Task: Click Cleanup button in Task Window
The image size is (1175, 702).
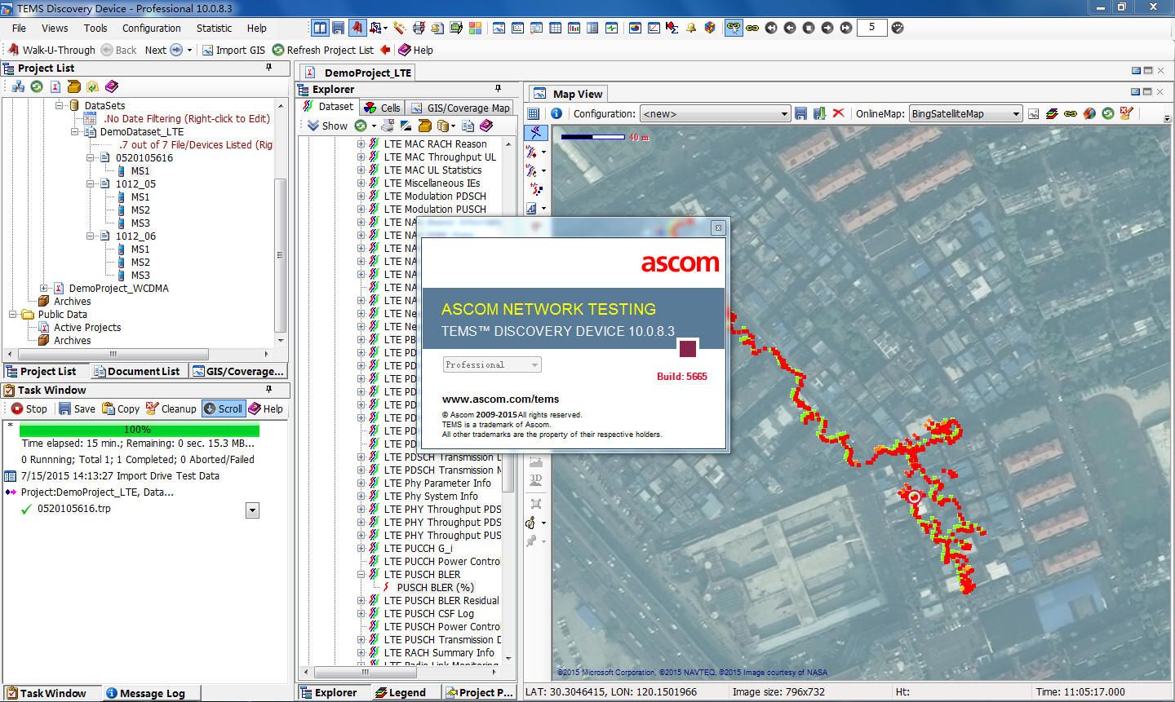Action: [171, 408]
